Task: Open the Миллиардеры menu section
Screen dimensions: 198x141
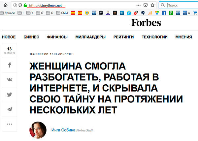Action: [90, 37]
